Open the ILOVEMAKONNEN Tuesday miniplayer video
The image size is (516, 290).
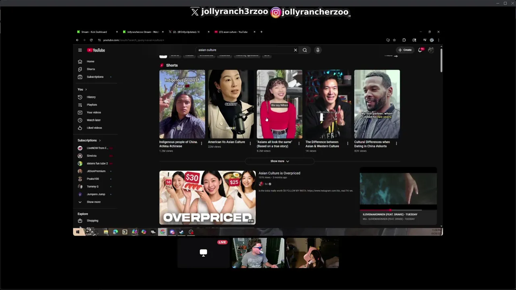(x=398, y=188)
